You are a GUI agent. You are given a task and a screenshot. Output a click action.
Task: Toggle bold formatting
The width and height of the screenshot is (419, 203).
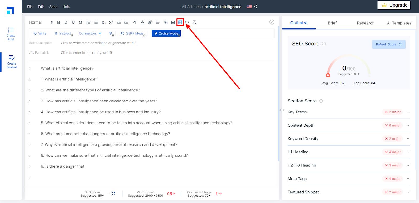point(59,22)
